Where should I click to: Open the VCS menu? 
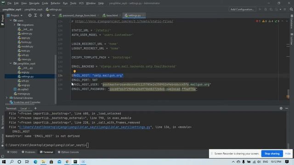(x=81, y=3)
